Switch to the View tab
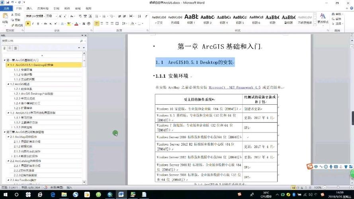Viewport: 354px width, 199px height. pos(88,8)
